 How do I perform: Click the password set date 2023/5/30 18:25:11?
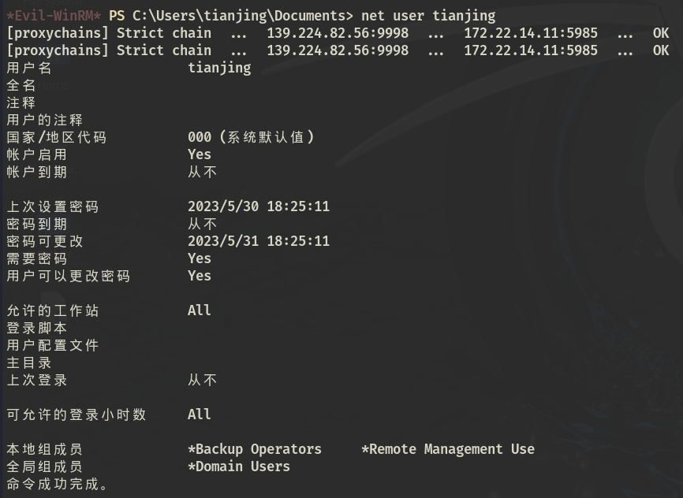pyautogui.click(x=259, y=206)
